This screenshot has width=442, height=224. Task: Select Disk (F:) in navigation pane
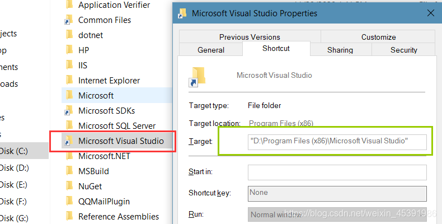(13, 202)
